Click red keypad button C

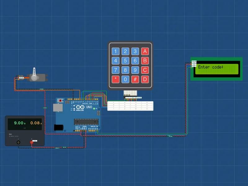click(145, 70)
